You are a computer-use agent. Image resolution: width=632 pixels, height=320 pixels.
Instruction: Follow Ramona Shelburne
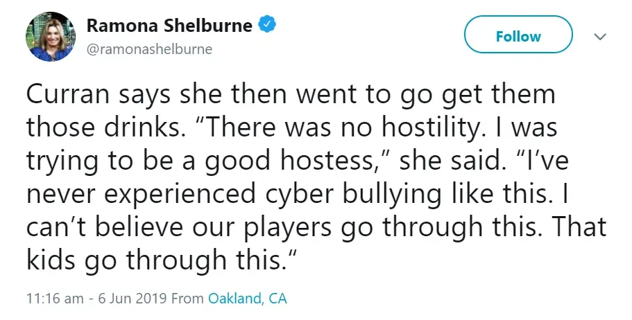point(518,36)
